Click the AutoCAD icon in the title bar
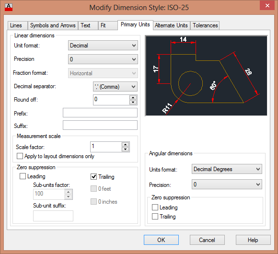This screenshot has width=278, height=254. tap(9, 7)
